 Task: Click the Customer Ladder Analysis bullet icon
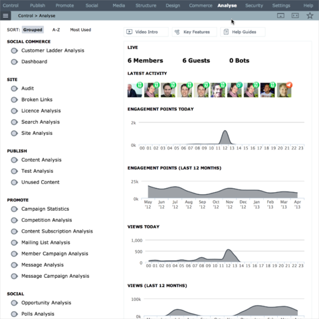(15, 51)
